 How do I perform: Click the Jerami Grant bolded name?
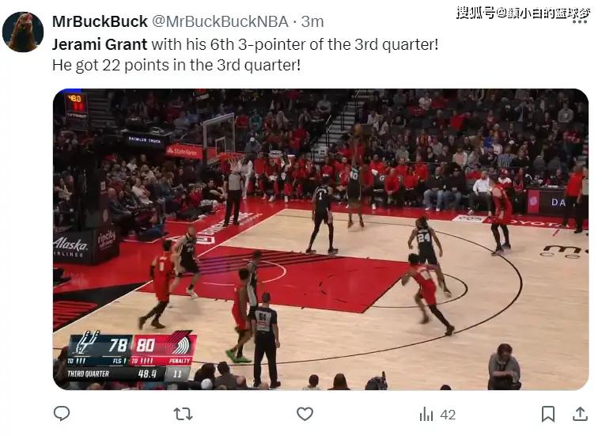coord(100,44)
